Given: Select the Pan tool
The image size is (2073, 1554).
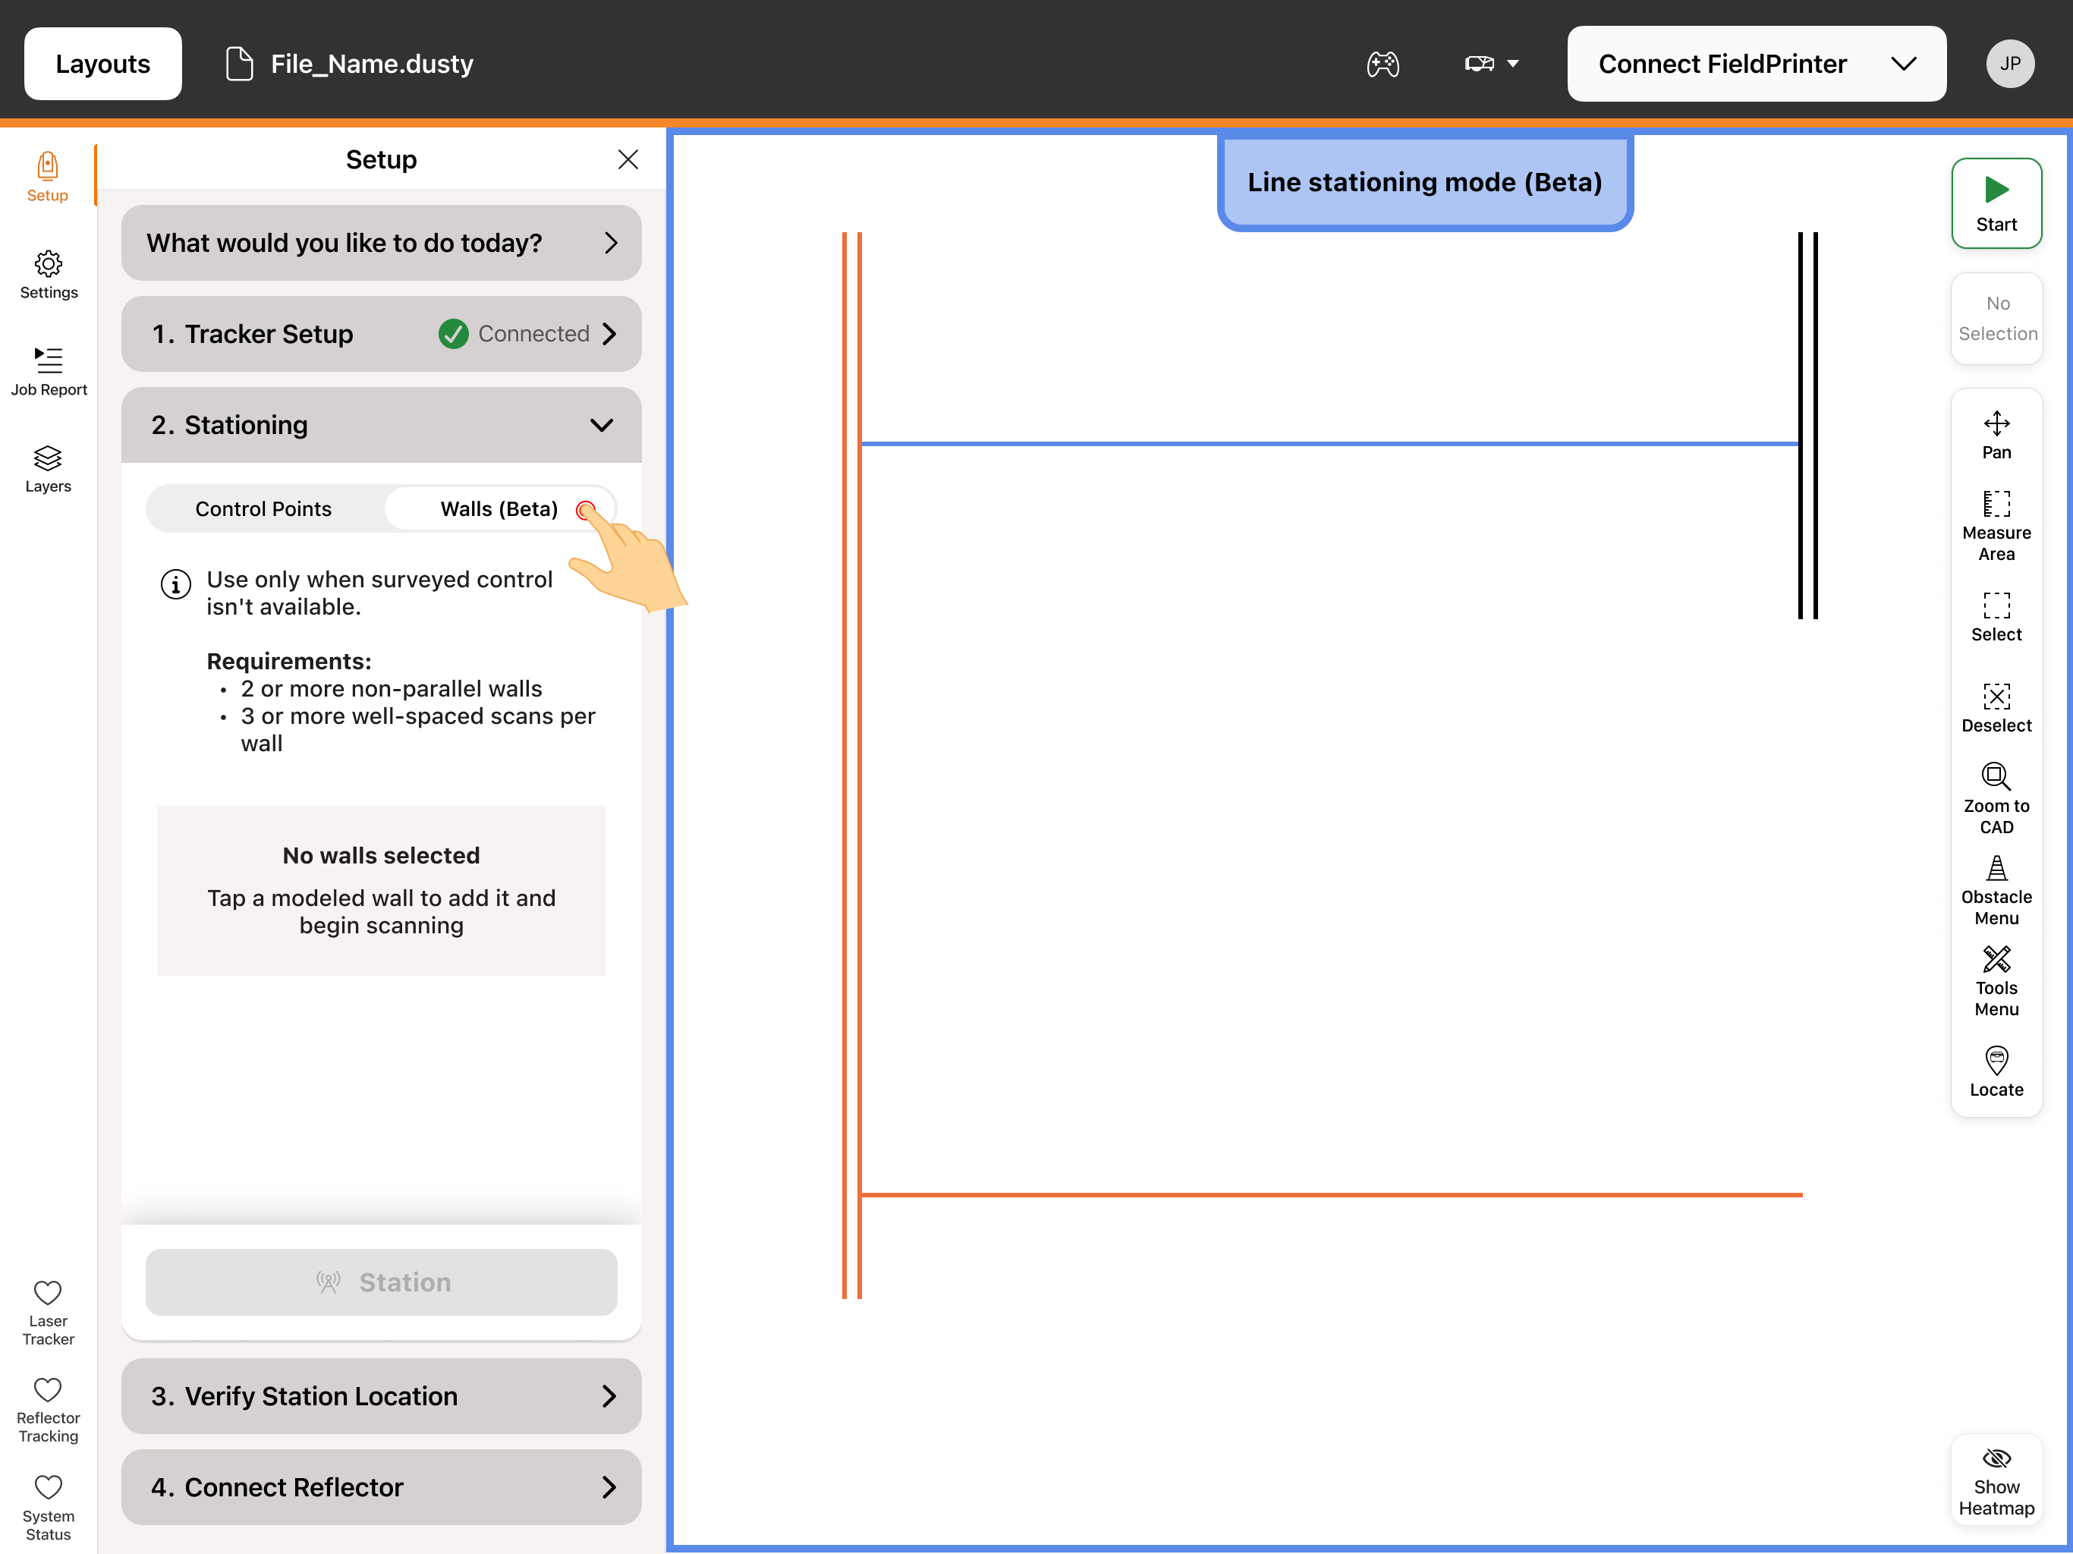Looking at the screenshot, I should (x=1996, y=435).
